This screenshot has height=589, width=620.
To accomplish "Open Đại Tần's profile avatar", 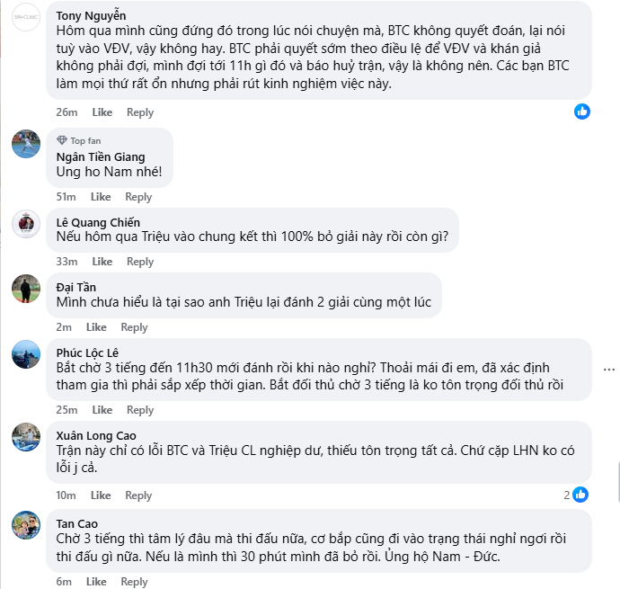I will click(26, 289).
